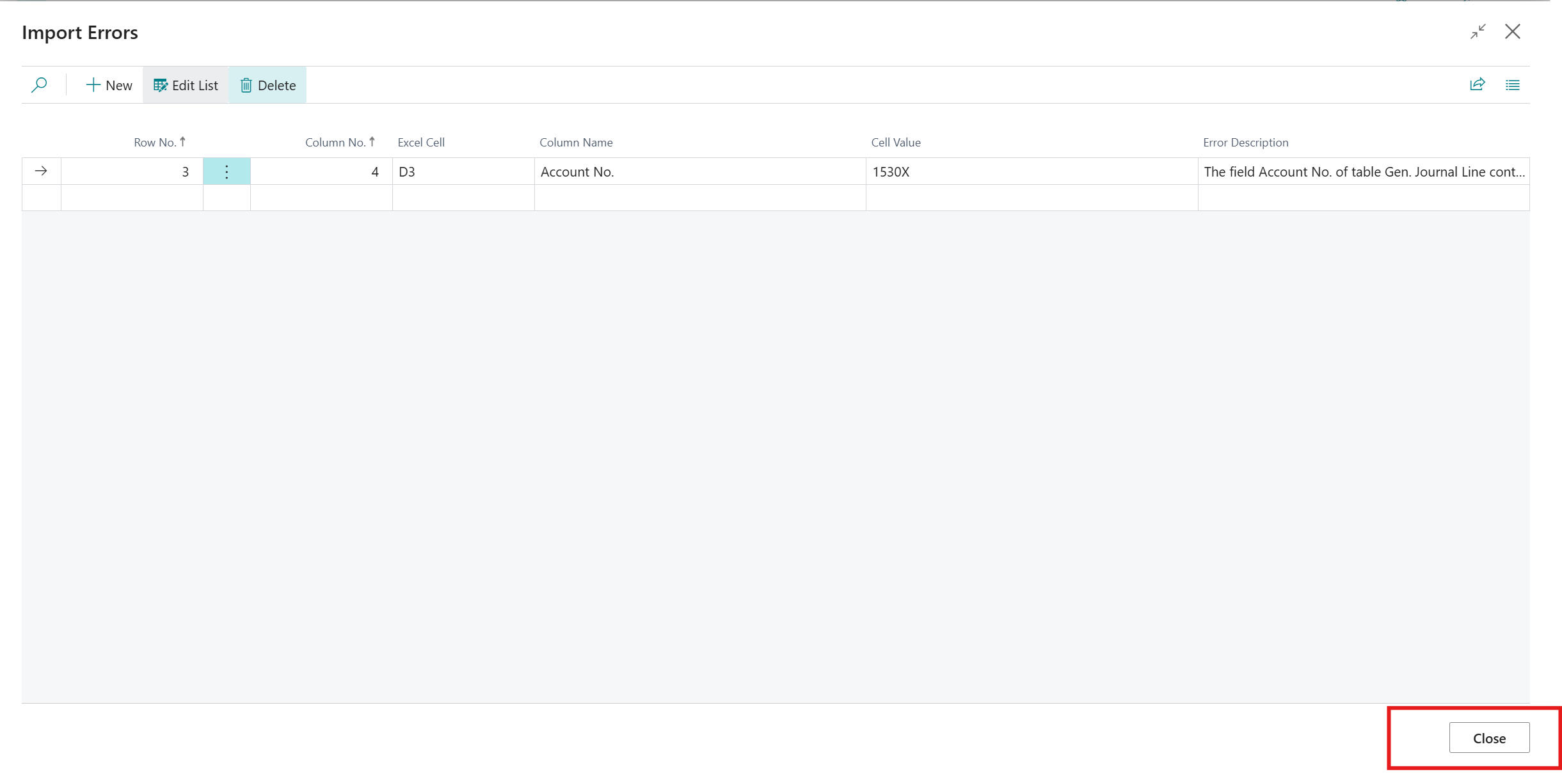Close dialog with the X icon

click(x=1512, y=31)
